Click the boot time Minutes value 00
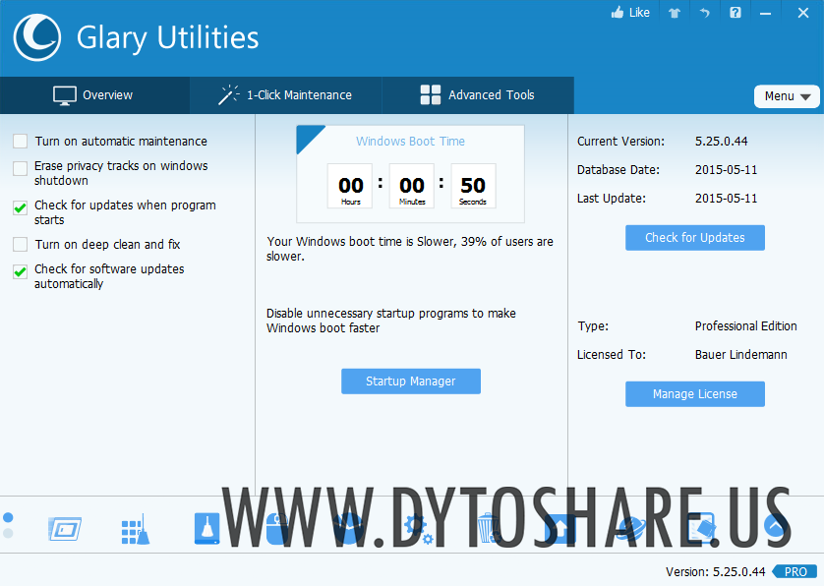 411,186
